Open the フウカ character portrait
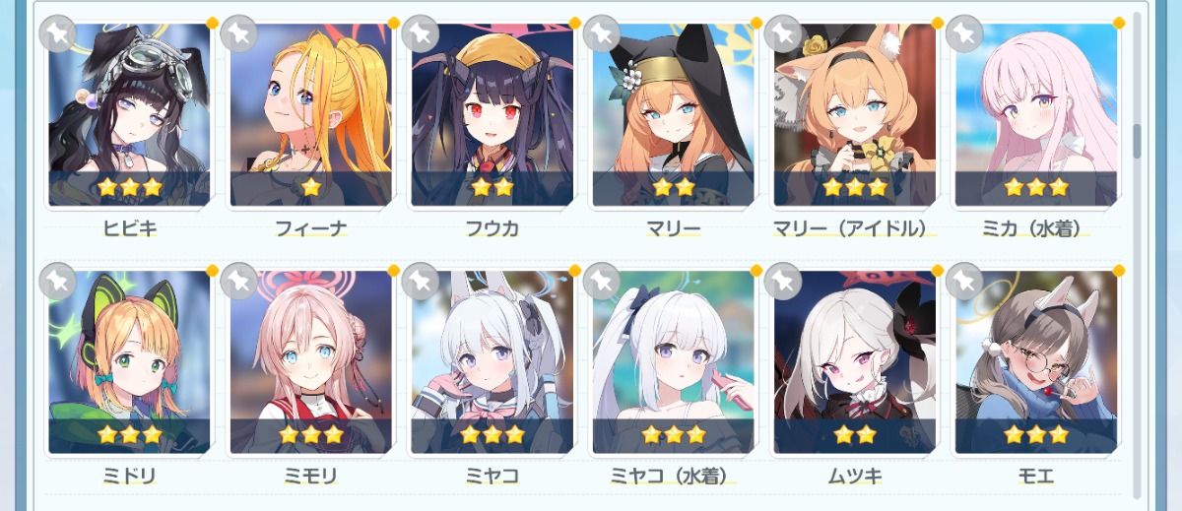This screenshot has width=1182, height=511. [x=492, y=114]
